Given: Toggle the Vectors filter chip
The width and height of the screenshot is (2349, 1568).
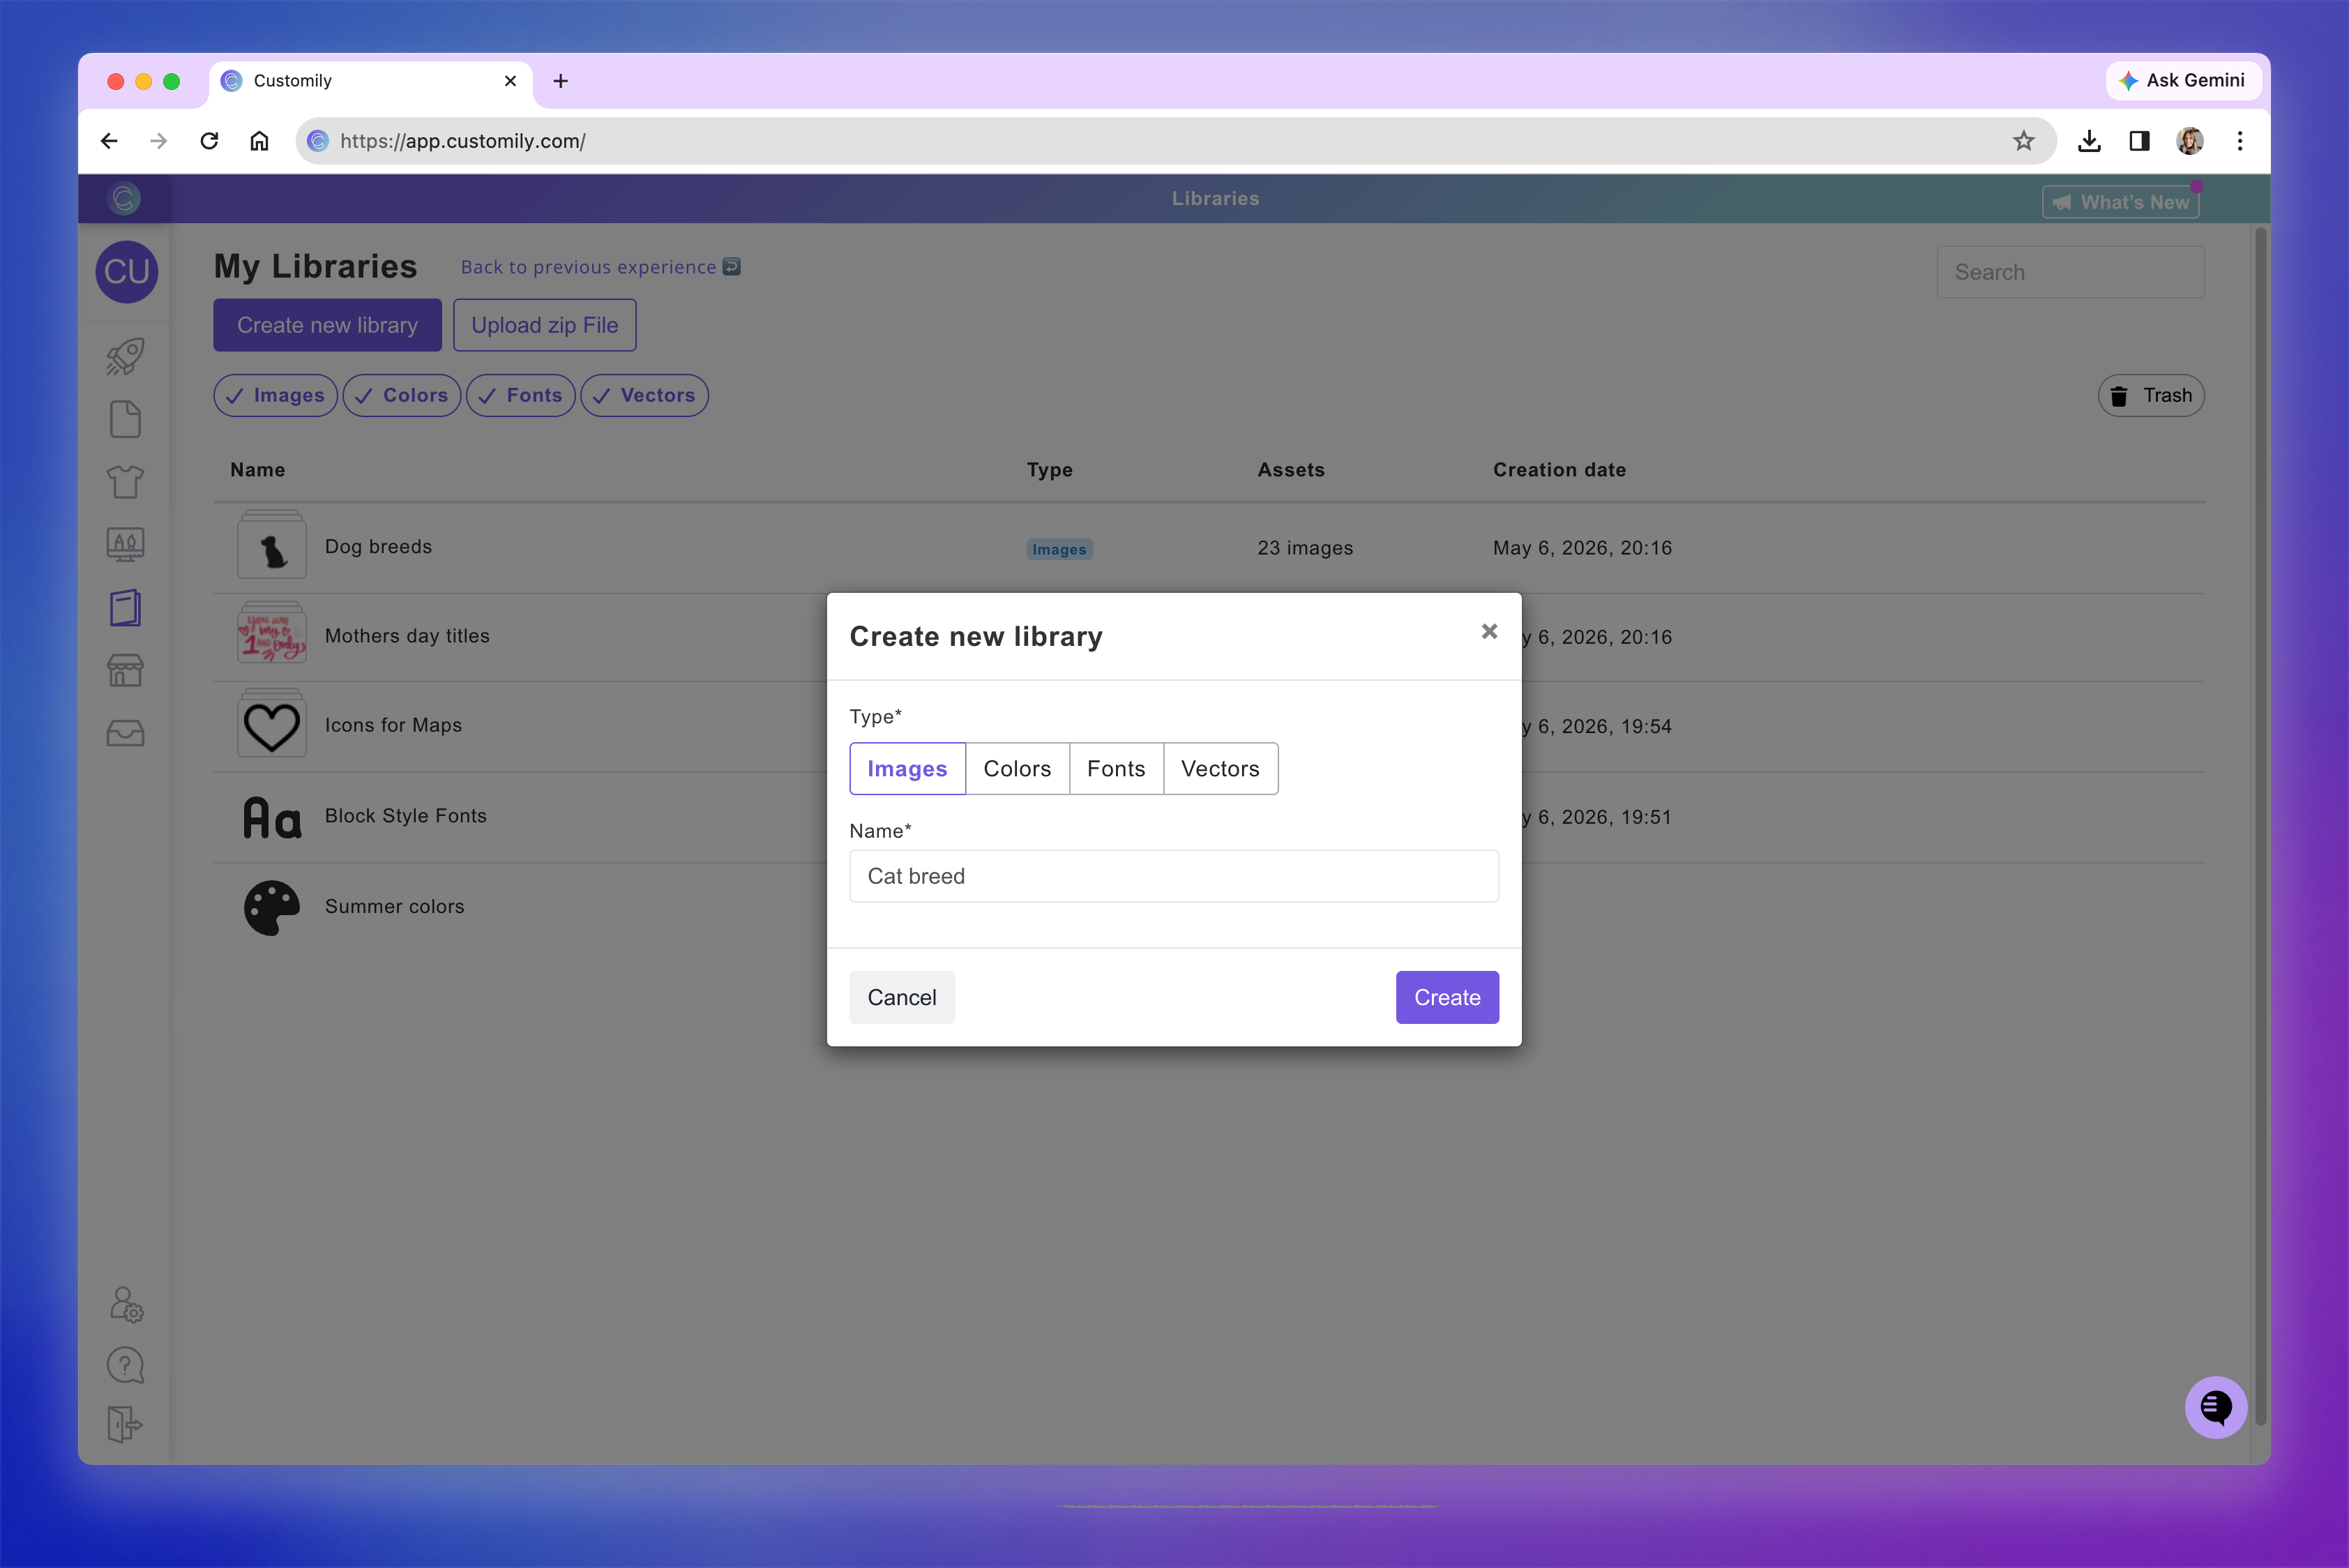Looking at the screenshot, I should pyautogui.click(x=644, y=395).
